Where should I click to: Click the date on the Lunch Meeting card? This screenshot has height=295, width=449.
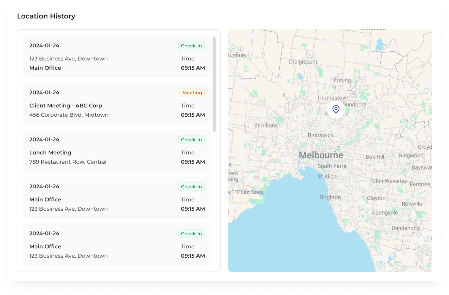point(44,139)
